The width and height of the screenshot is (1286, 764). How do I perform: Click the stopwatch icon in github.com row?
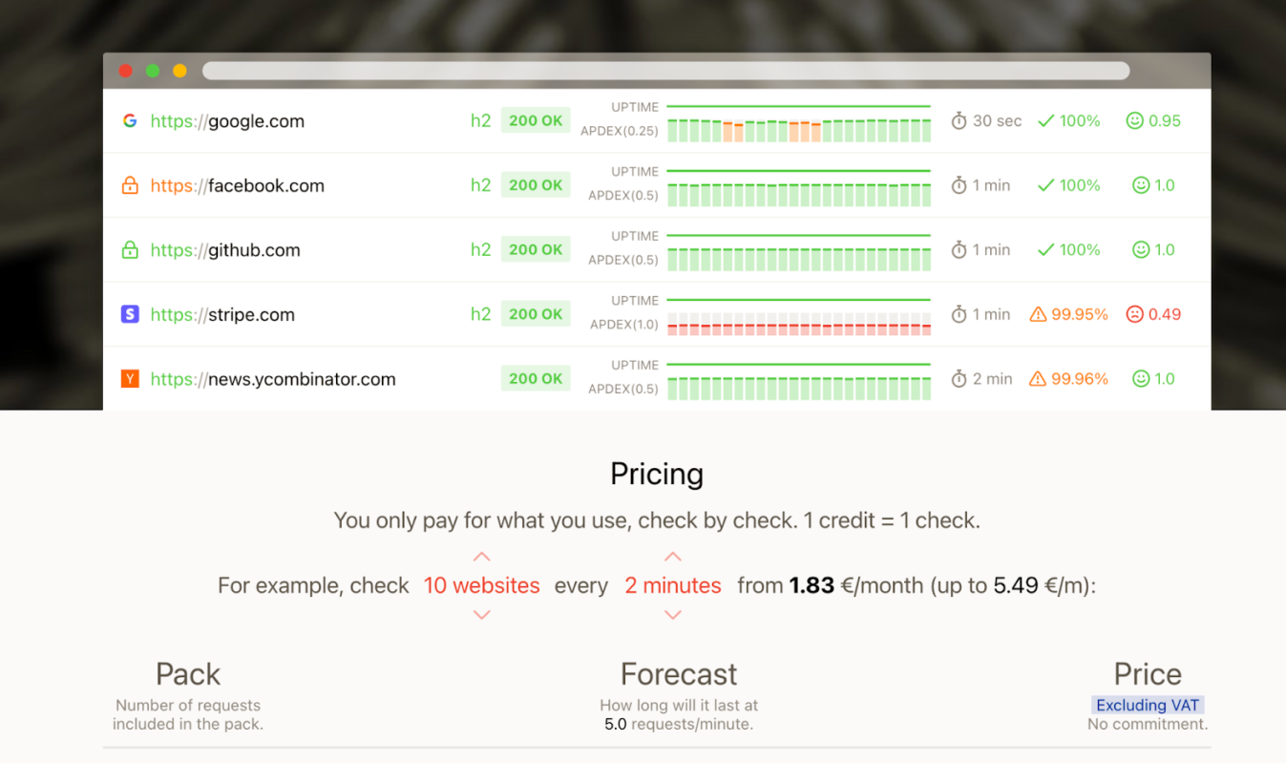tap(959, 249)
